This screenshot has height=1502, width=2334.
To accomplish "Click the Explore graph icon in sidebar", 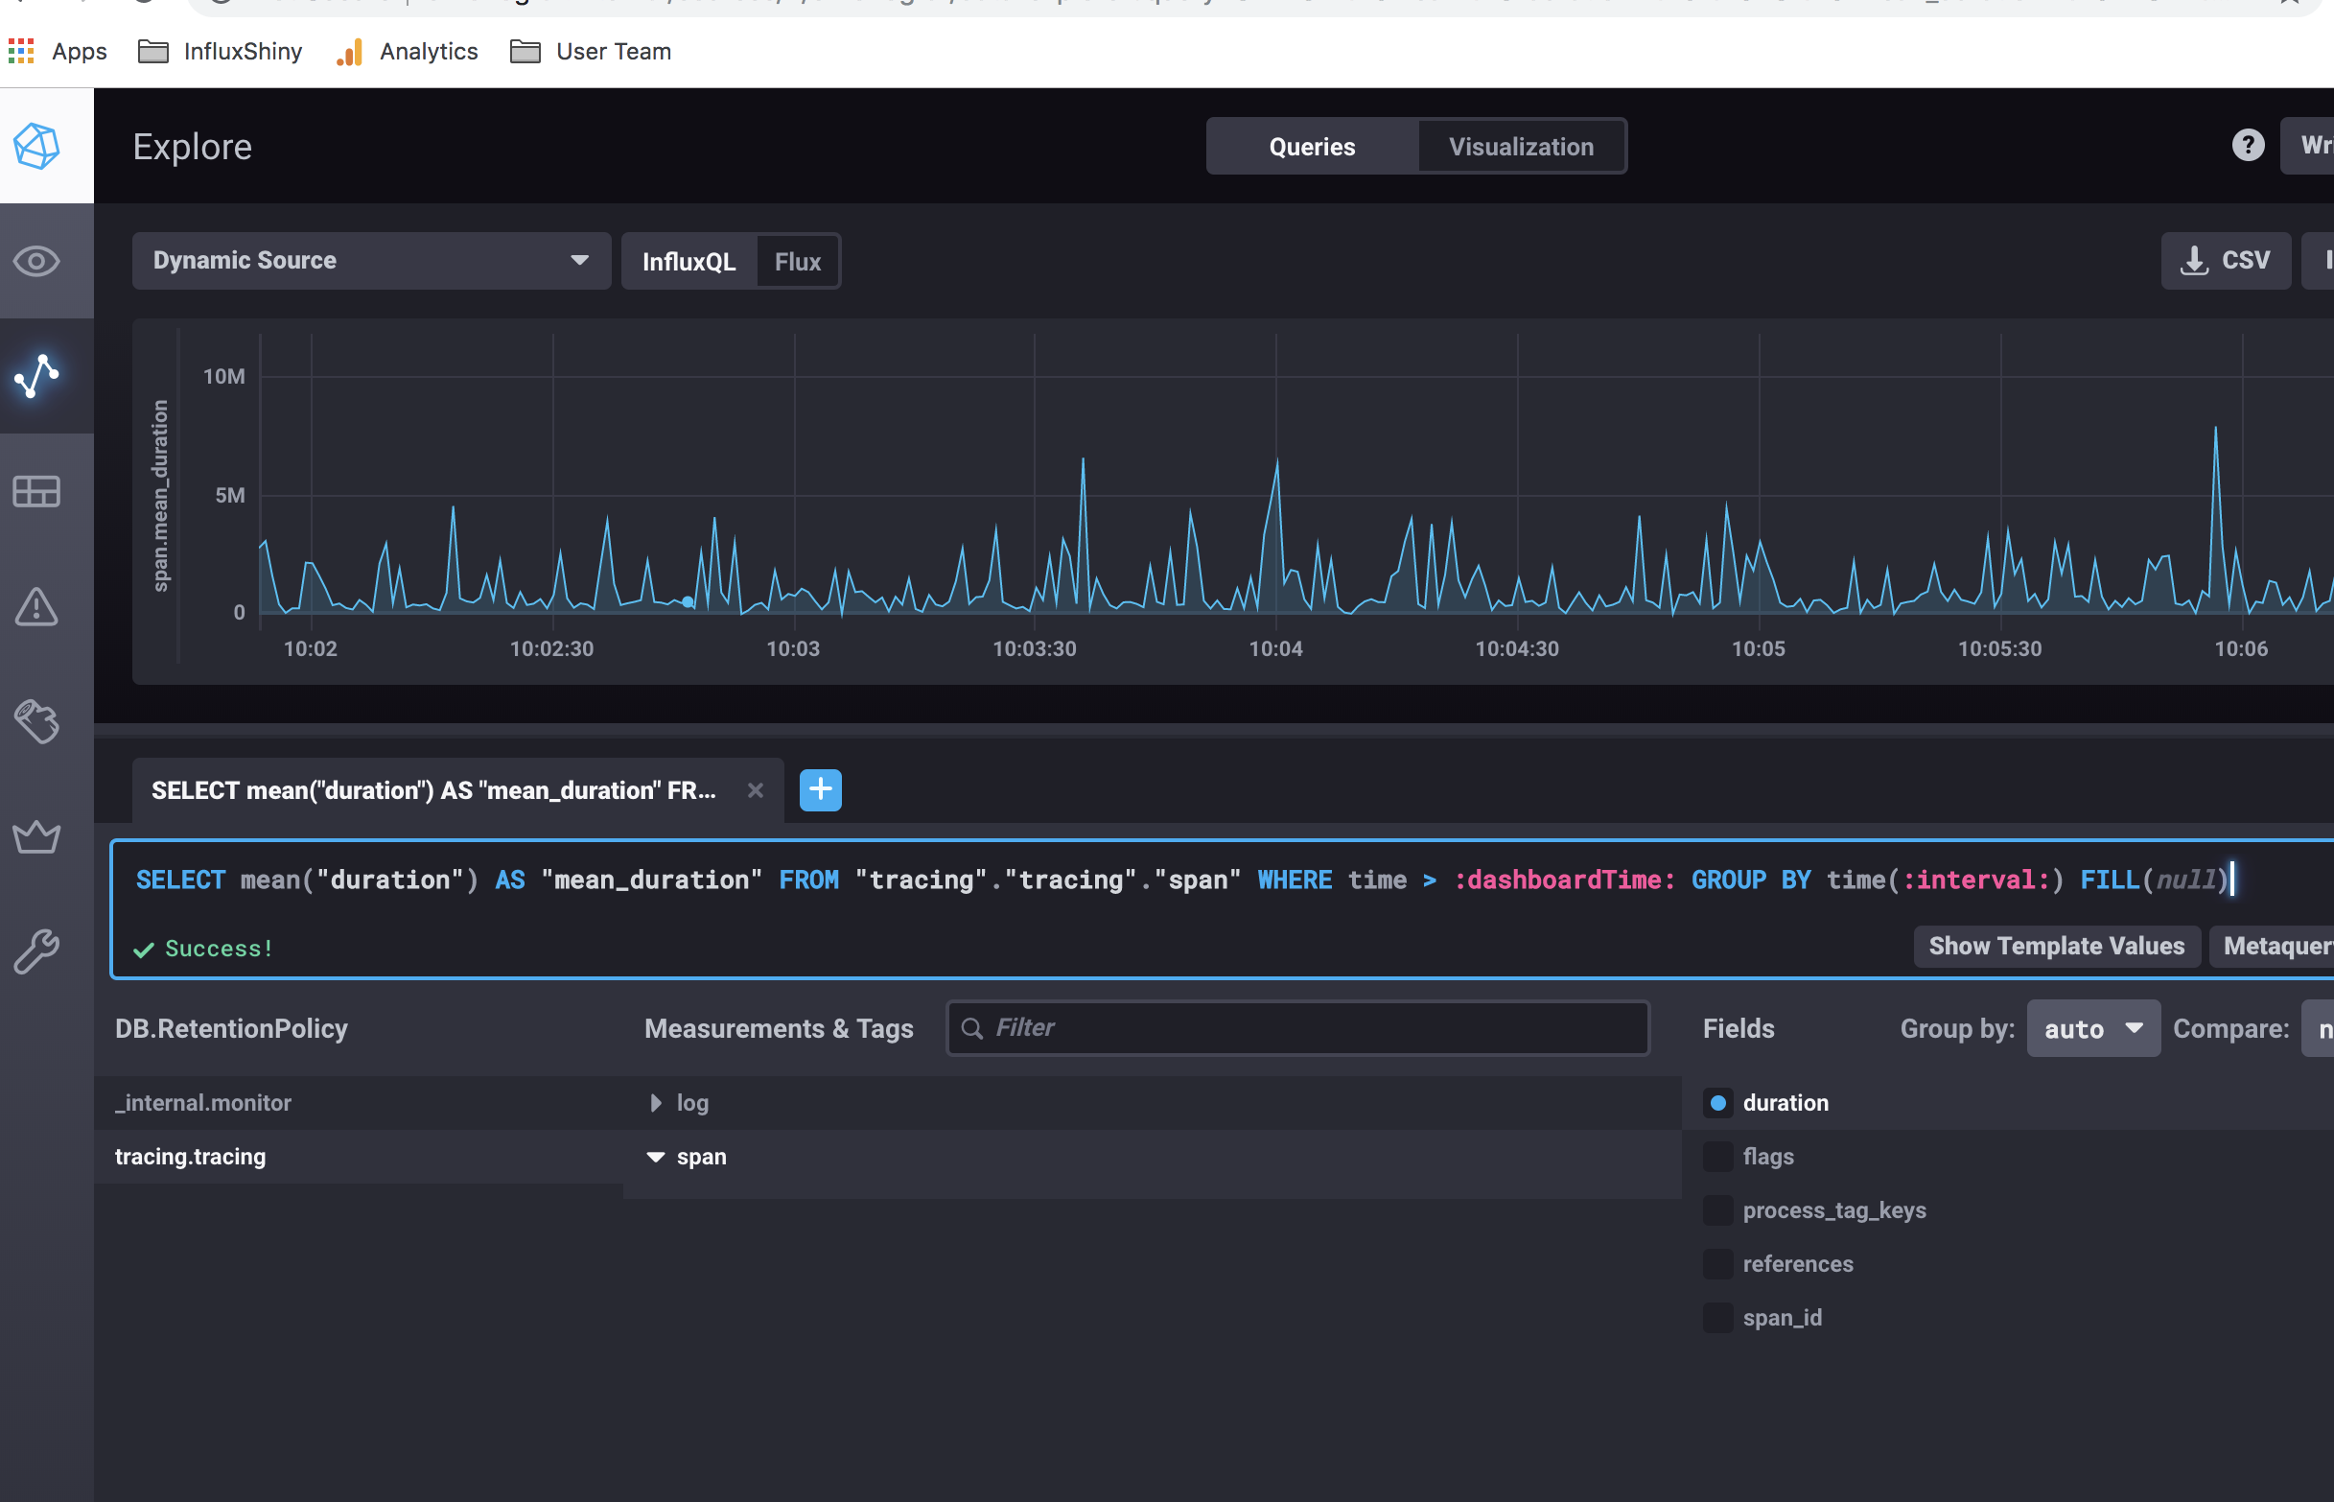I will pyautogui.click(x=37, y=376).
